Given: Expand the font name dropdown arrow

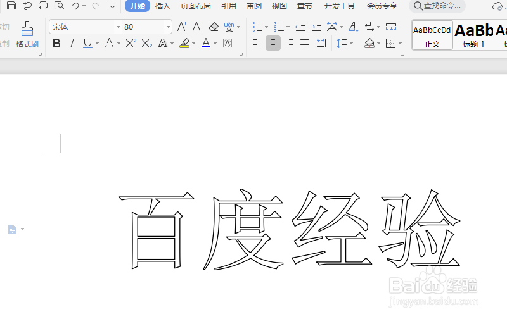Looking at the screenshot, I should click(x=118, y=27).
